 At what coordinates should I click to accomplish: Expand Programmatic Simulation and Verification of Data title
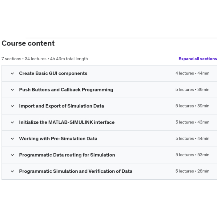point(75,171)
